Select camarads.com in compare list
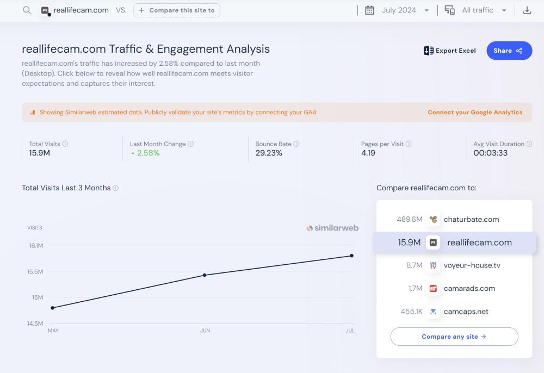 469,289
